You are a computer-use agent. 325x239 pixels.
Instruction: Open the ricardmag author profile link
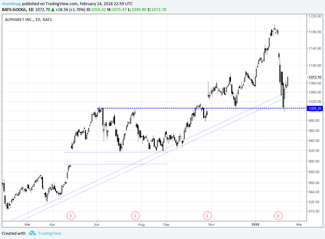point(11,4)
